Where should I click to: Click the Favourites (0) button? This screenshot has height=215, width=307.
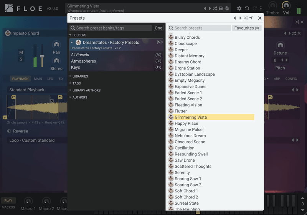[246, 28]
